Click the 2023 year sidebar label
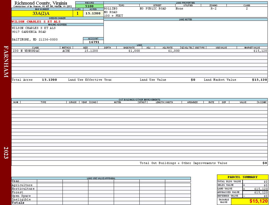This screenshot has width=269, height=205. click(6, 153)
